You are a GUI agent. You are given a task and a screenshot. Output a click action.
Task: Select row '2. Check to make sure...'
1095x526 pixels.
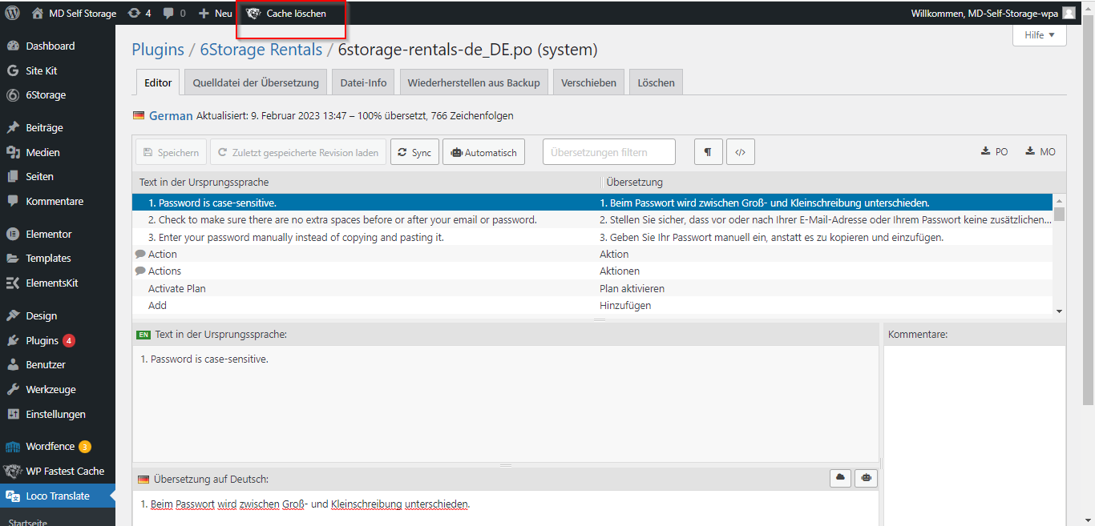592,219
